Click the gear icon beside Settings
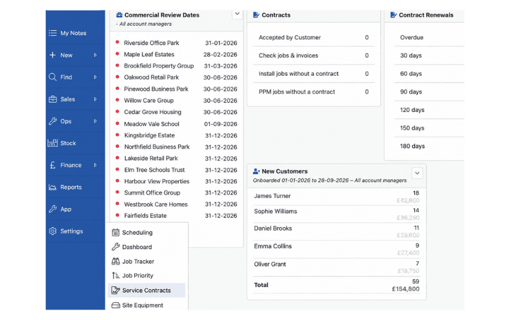 pos(52,231)
